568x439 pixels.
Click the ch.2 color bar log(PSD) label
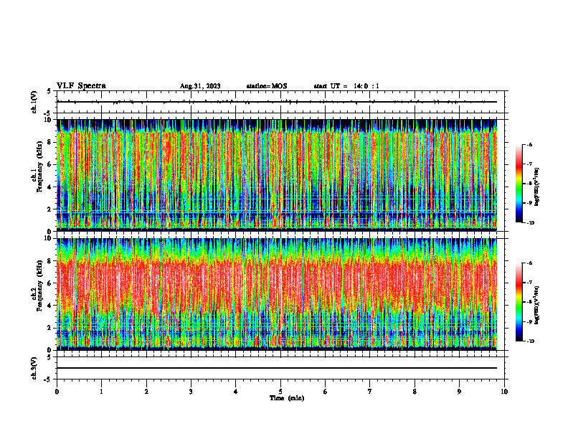click(537, 305)
